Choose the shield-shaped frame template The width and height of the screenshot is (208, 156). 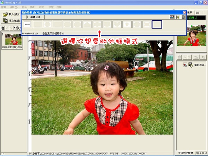[x=107, y=24]
